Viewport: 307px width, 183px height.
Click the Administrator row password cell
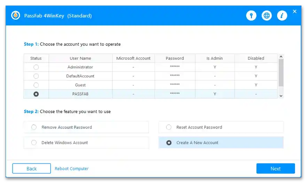175,67
